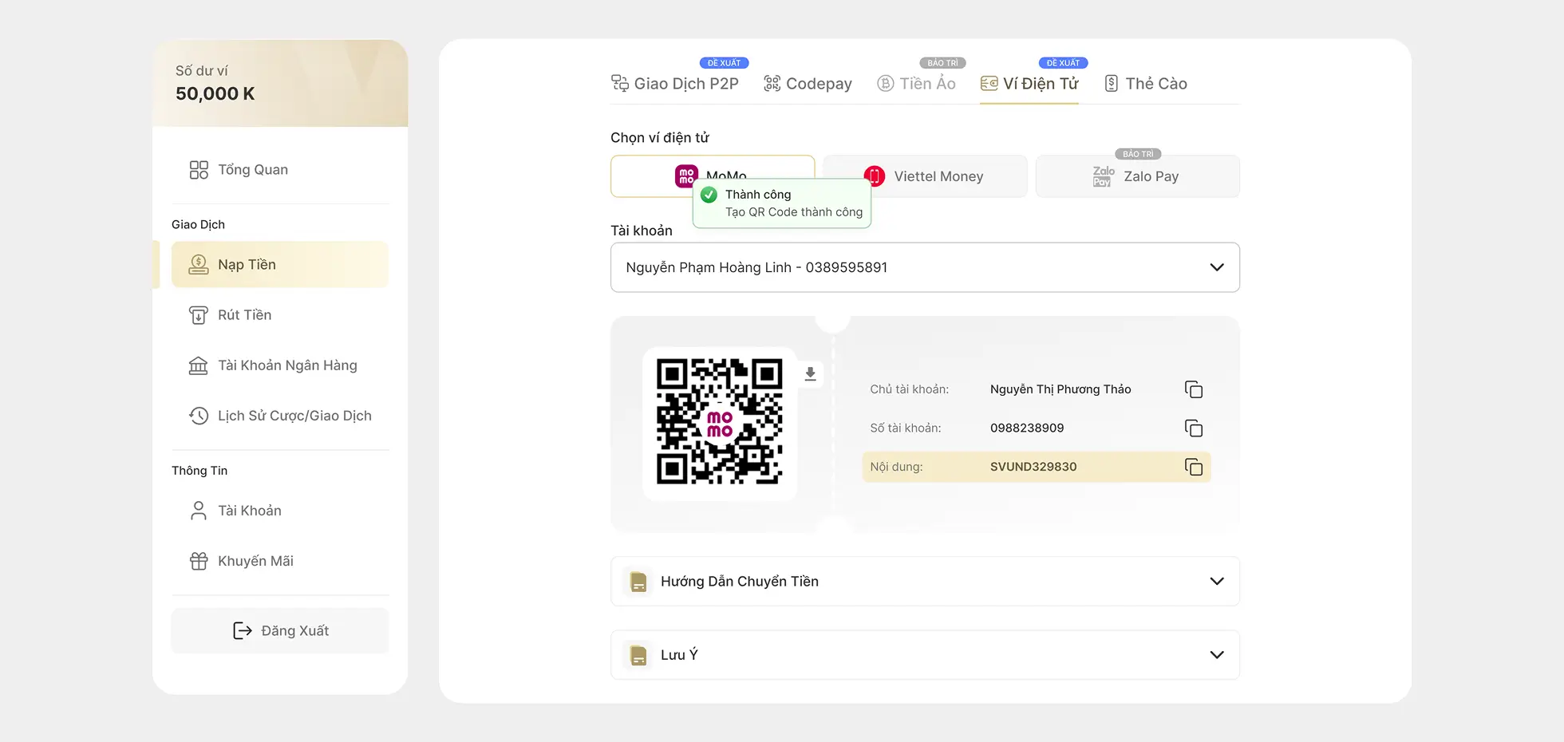Click the Đăng Xuất logout button
The width and height of the screenshot is (1564, 742).
tap(280, 631)
